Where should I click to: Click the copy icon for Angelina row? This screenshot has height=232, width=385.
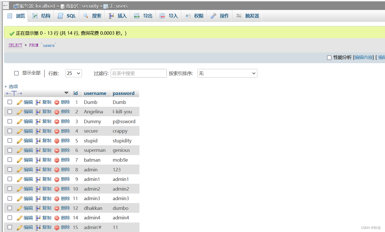tap(38, 112)
